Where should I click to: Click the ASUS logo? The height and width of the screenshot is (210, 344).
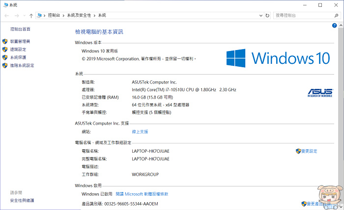[320, 93]
